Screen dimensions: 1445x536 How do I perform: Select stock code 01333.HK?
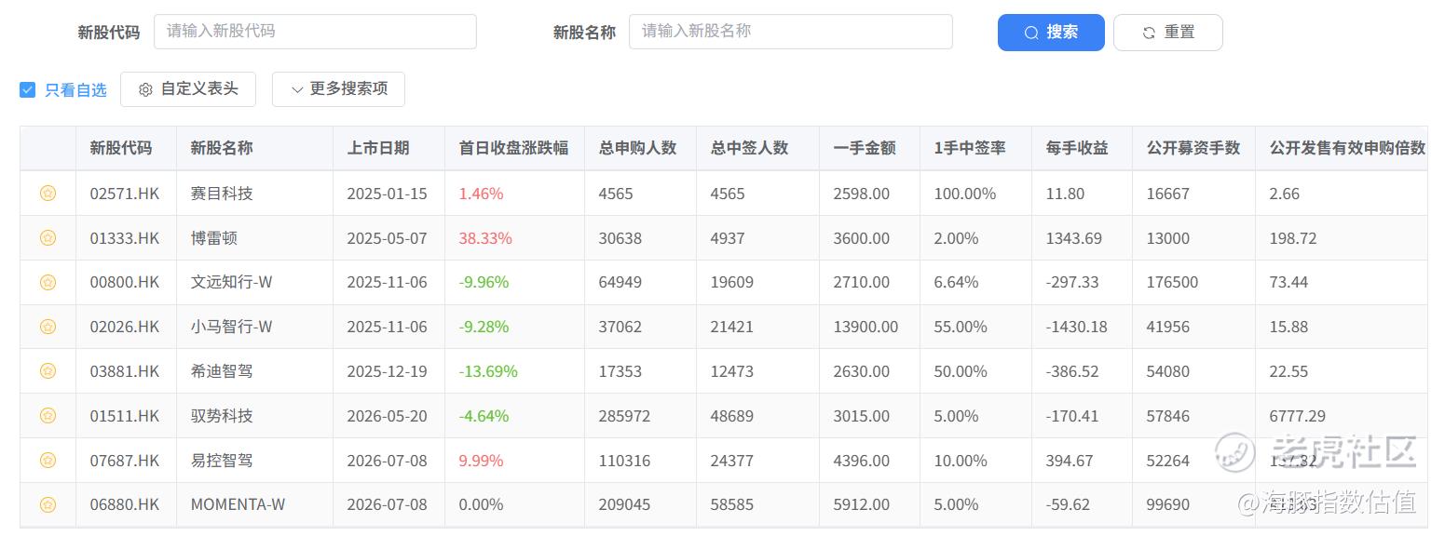pyautogui.click(x=125, y=238)
